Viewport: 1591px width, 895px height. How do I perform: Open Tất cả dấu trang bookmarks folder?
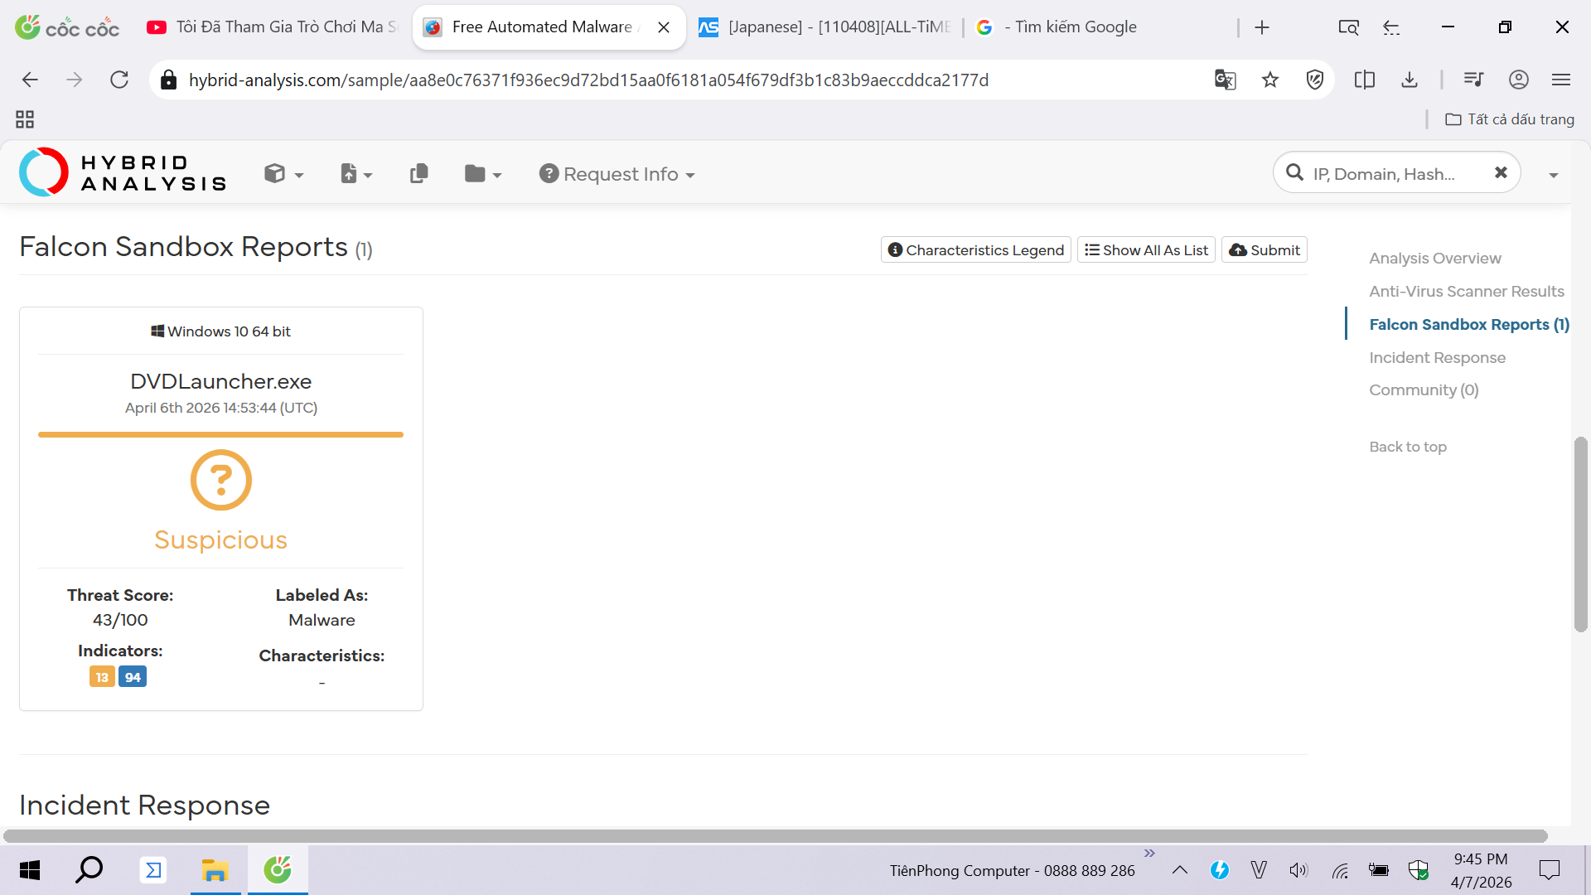point(1510,119)
